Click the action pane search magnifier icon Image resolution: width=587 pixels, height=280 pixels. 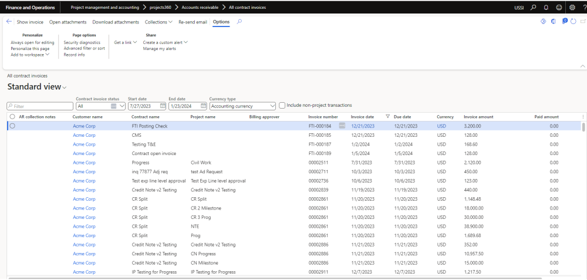(x=239, y=22)
